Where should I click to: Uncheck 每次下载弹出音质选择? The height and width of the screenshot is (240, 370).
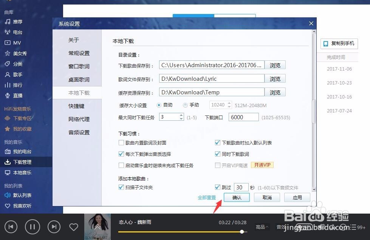tap(121, 154)
